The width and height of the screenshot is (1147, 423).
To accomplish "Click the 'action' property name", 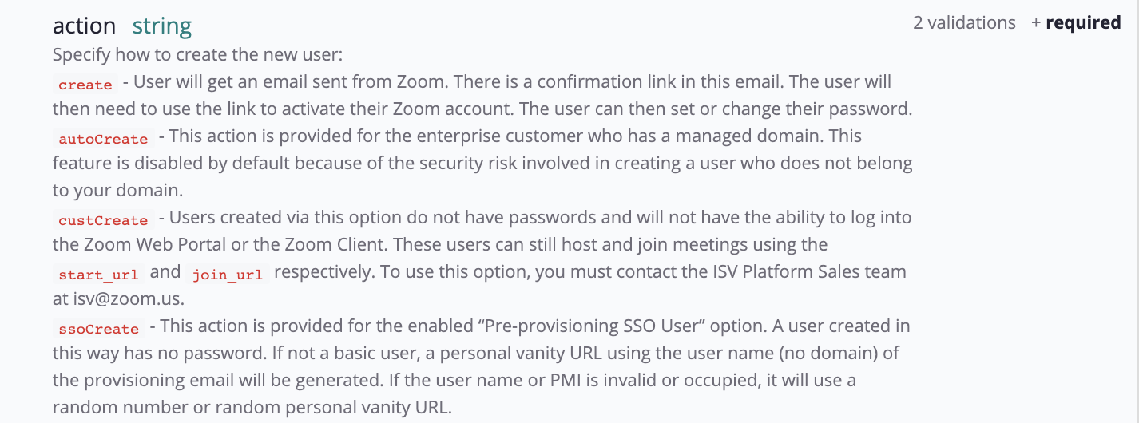I will [x=84, y=26].
